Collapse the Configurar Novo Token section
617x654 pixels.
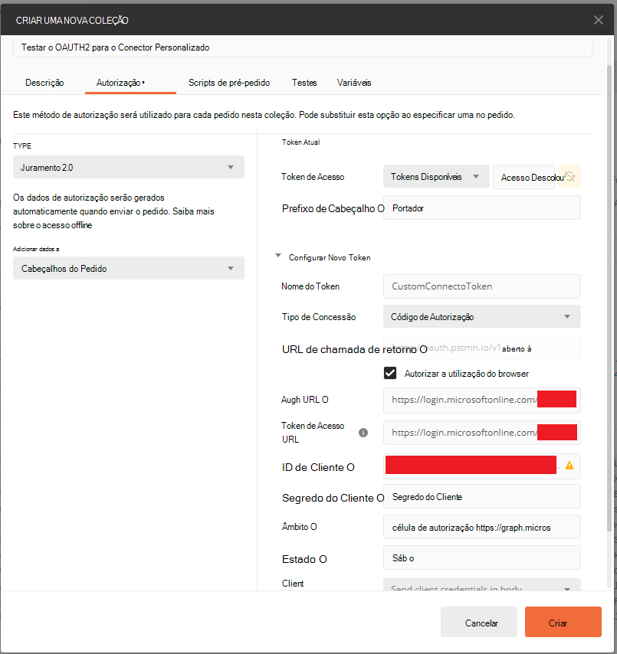278,256
